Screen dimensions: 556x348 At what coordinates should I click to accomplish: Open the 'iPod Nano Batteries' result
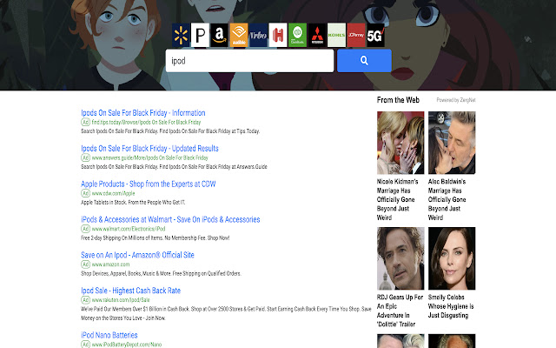point(109,335)
